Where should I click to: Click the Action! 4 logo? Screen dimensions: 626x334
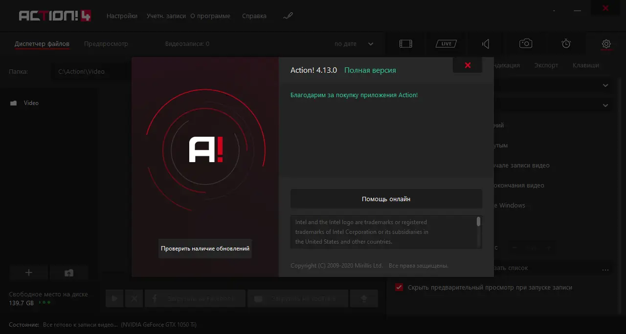click(55, 16)
